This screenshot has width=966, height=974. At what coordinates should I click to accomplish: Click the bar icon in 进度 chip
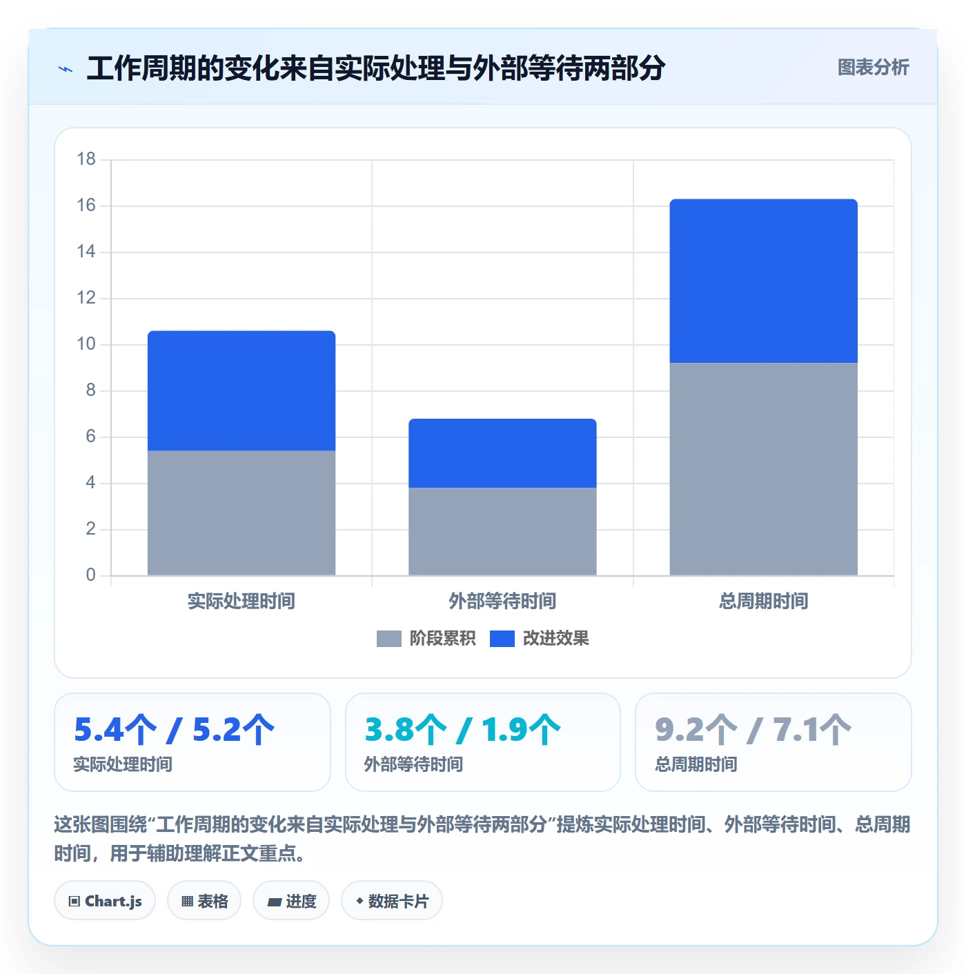pos(274,902)
